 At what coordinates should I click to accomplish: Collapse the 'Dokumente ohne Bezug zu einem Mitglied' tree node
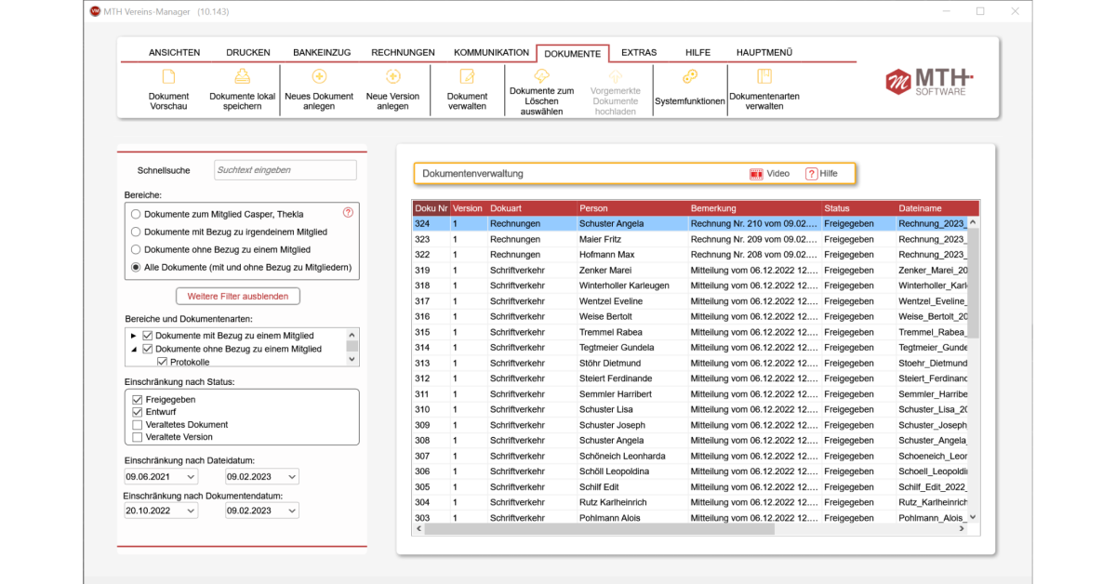(133, 349)
